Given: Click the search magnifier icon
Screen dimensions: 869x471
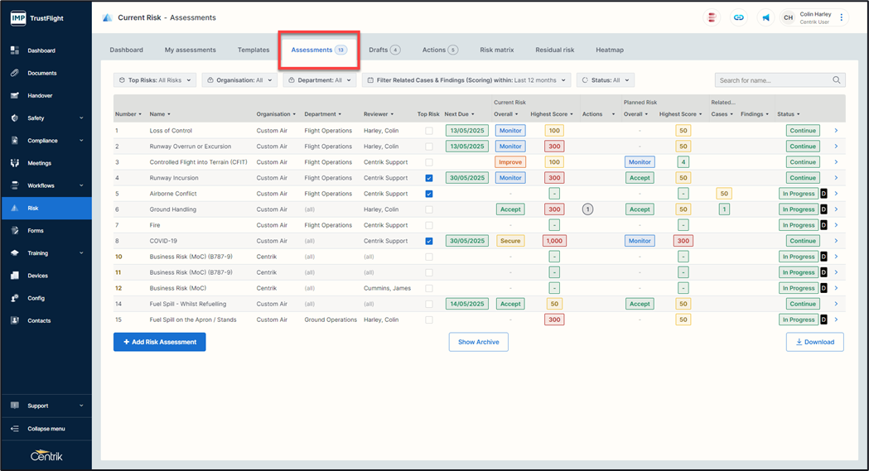Looking at the screenshot, I should click(837, 80).
